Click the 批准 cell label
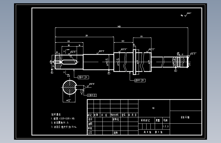Screen dimensions: 221x143 coord(115,133)
